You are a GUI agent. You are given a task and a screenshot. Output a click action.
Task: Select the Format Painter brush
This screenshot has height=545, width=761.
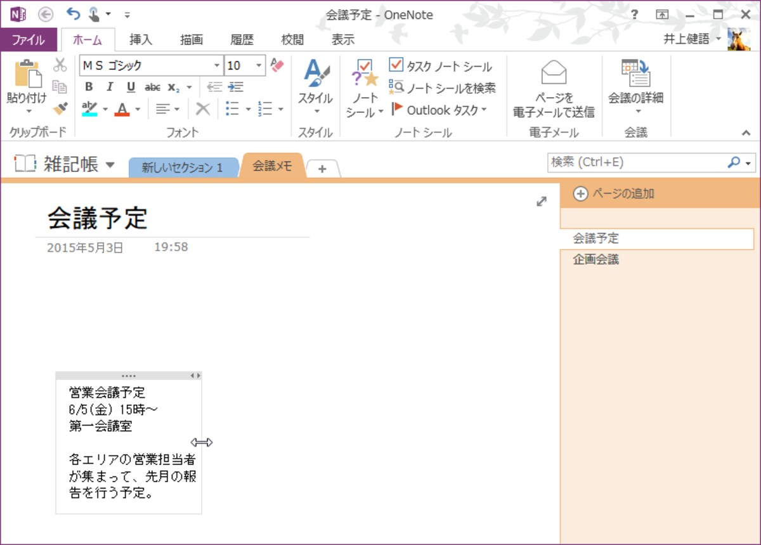60,108
